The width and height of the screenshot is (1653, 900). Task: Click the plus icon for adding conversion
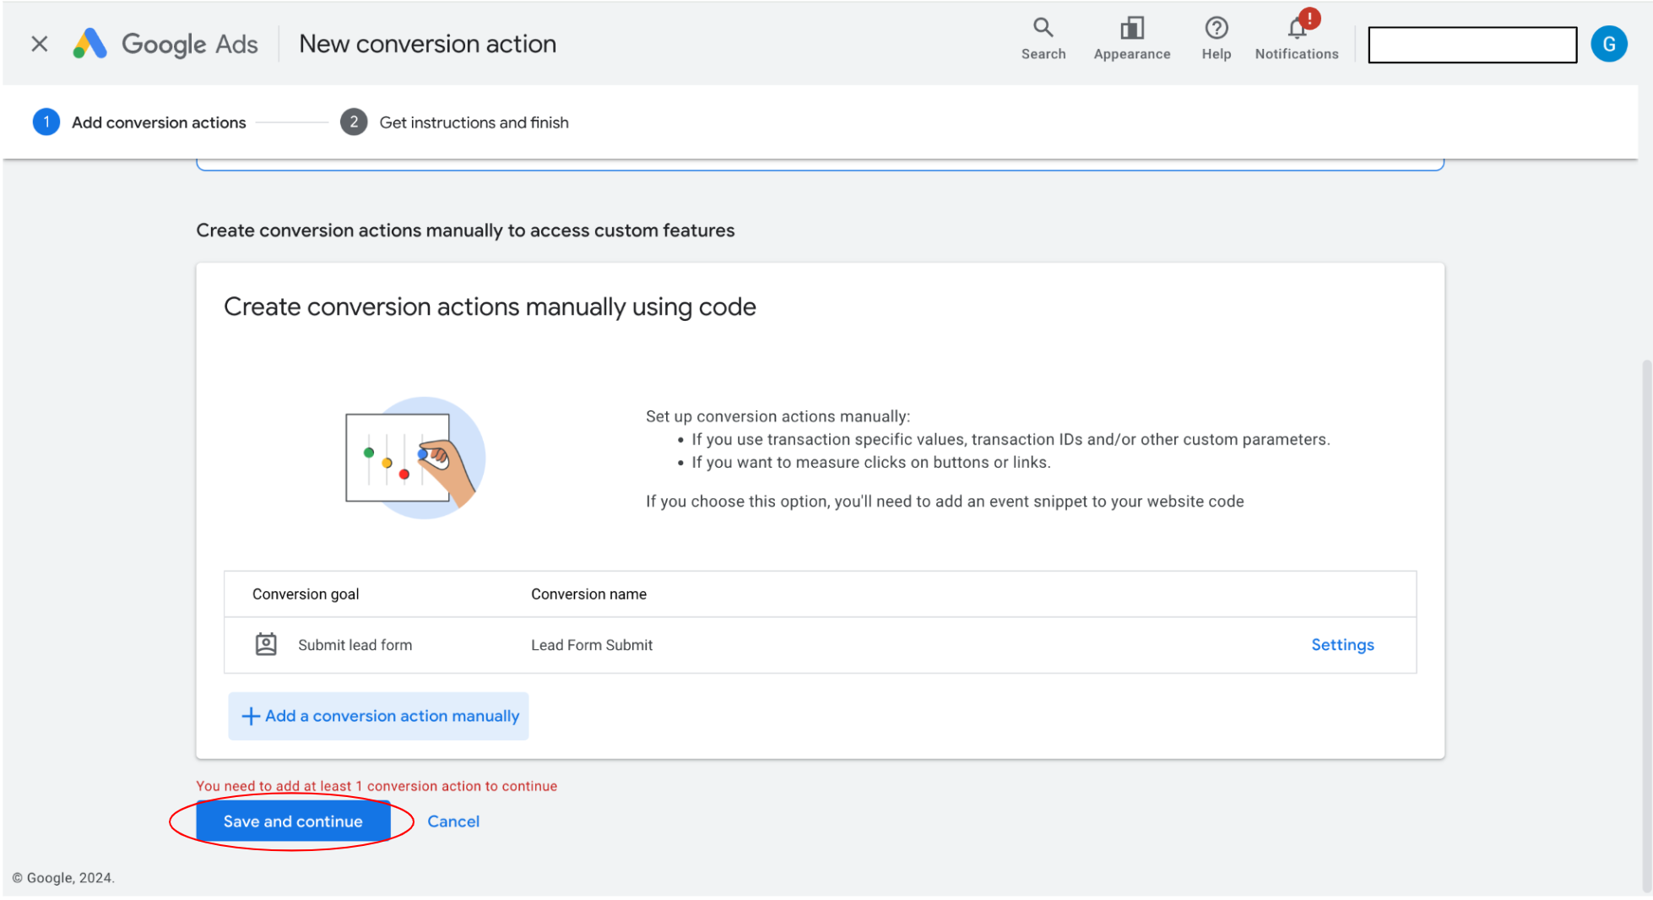pyautogui.click(x=250, y=716)
